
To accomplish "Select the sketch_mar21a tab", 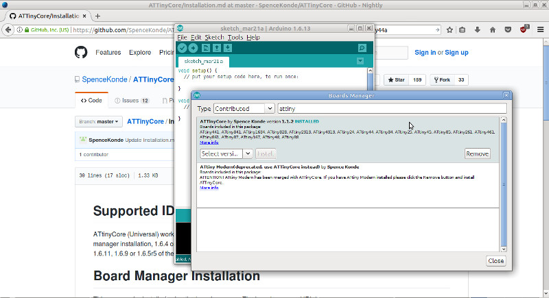I will 203,61.
